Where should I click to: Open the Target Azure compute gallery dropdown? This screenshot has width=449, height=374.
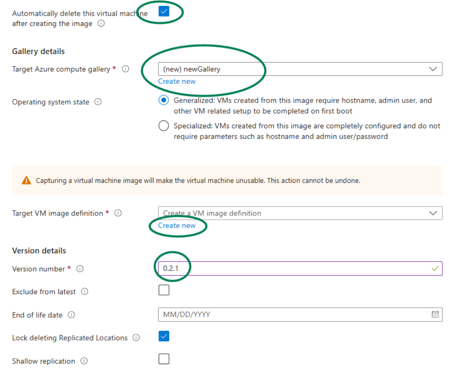pyautogui.click(x=433, y=69)
